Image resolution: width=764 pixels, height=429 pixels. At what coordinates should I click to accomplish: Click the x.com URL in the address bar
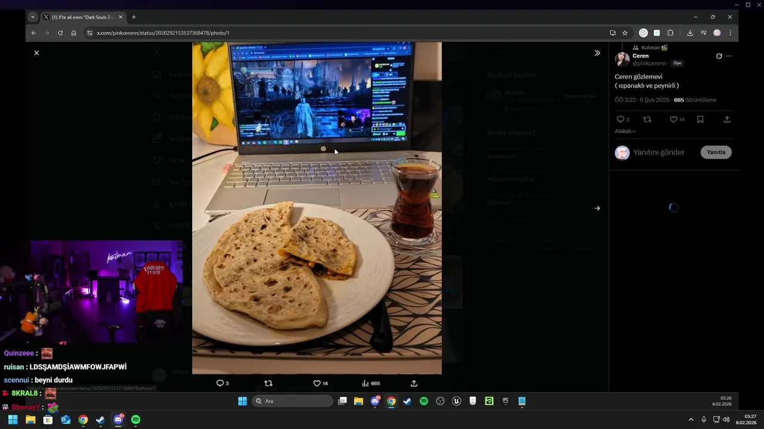tap(163, 33)
